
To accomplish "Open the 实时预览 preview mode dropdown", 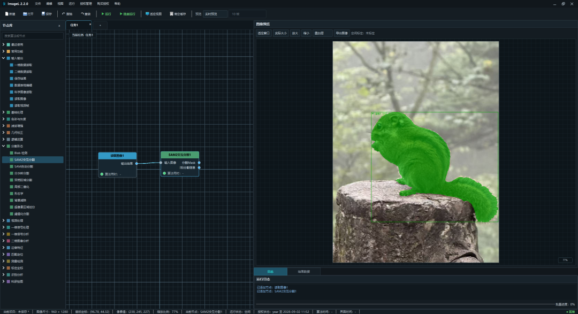I will (x=215, y=14).
